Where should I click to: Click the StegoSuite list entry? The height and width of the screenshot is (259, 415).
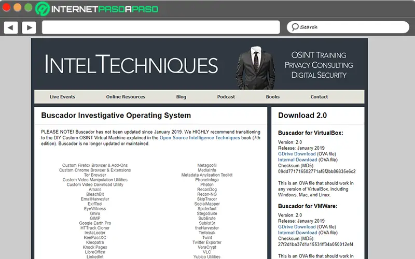click(x=207, y=213)
